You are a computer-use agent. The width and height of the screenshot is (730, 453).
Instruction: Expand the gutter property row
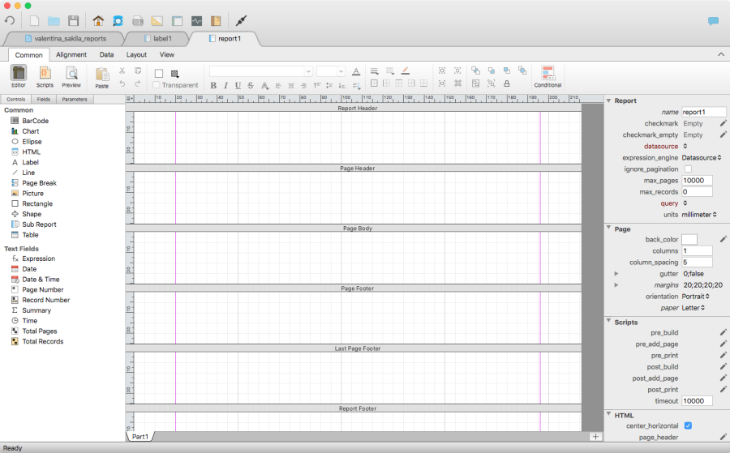tap(616, 273)
